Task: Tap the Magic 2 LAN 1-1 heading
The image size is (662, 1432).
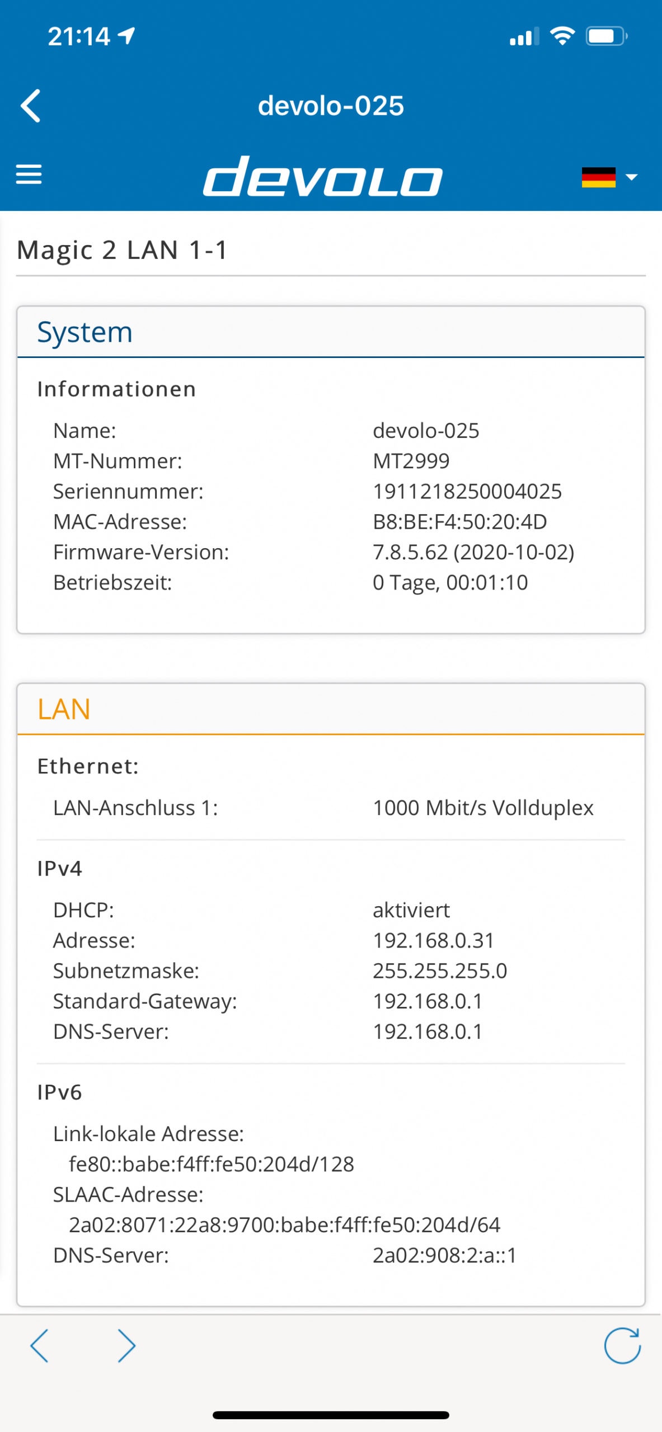Action: coord(122,250)
